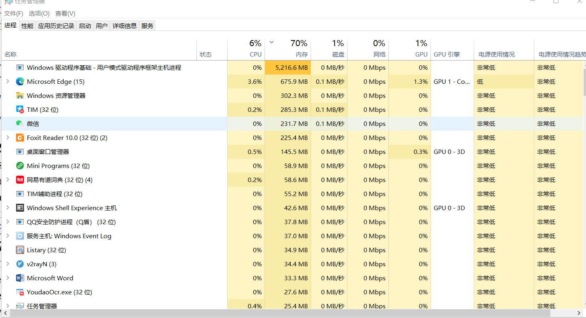Click the TIM (32 位) process icon
586x318 pixels.
[x=20, y=109]
